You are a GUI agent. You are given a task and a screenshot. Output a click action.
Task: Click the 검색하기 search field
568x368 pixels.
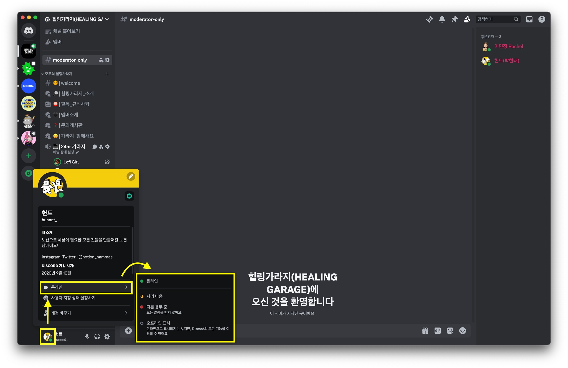point(494,19)
